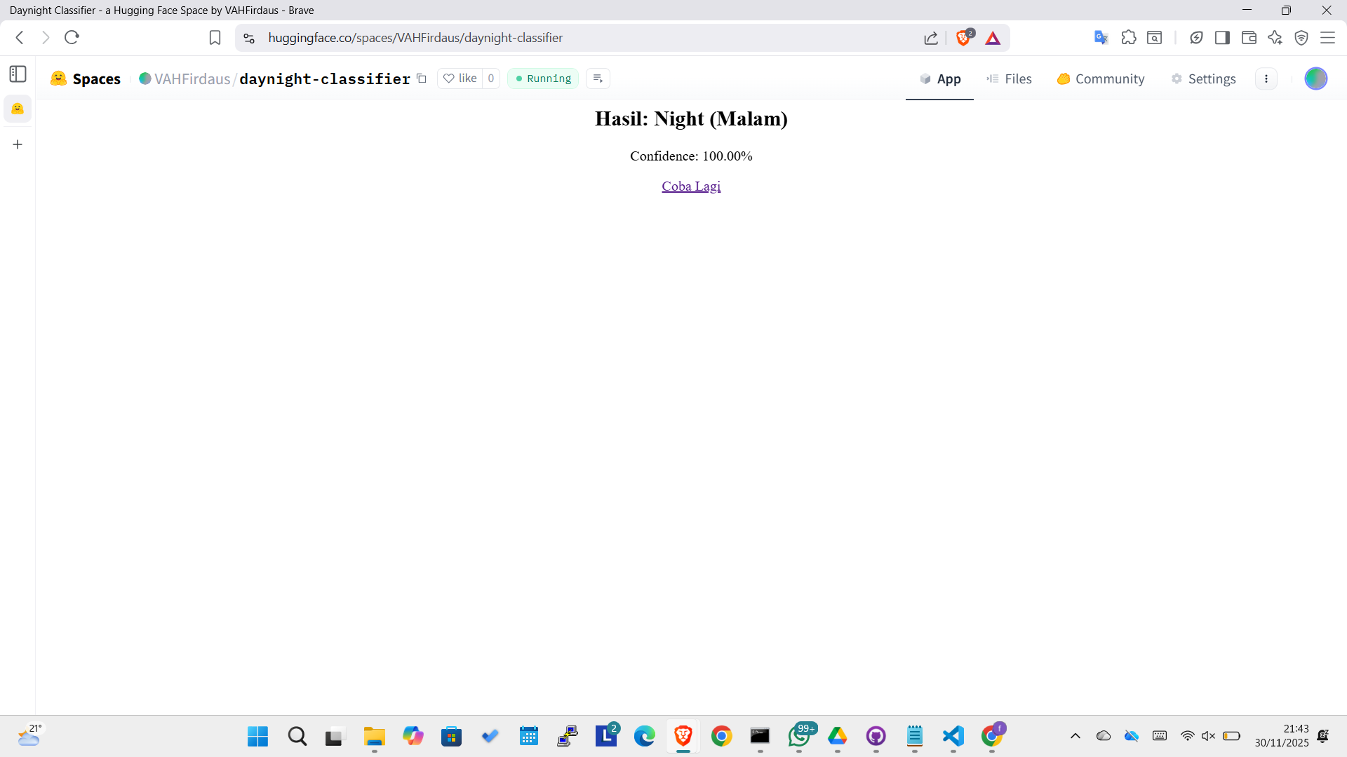Toggle the browser sidebar panel
The image size is (1347, 757).
pyautogui.click(x=1222, y=38)
